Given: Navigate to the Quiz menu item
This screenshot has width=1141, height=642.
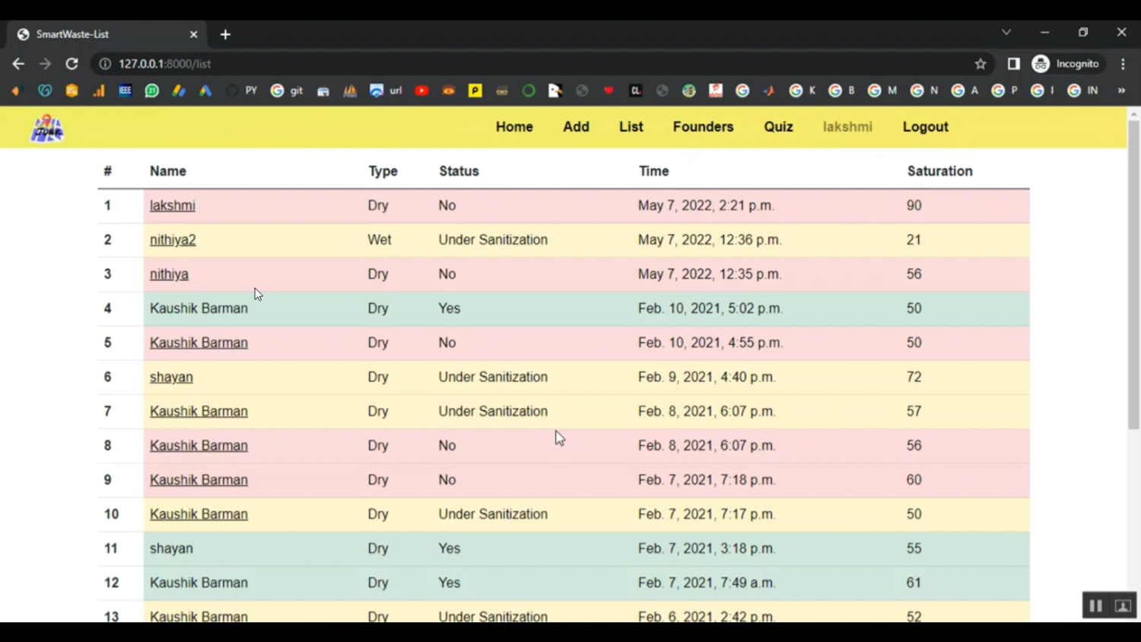Looking at the screenshot, I should point(778,127).
